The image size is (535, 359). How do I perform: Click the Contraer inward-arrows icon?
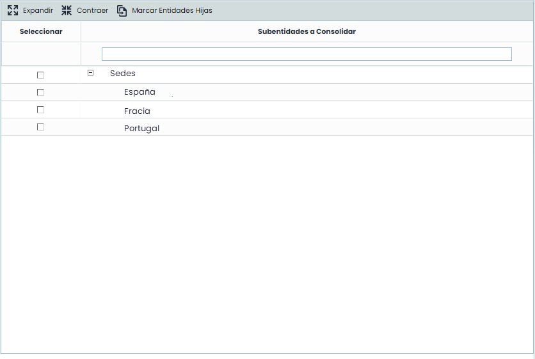click(67, 10)
